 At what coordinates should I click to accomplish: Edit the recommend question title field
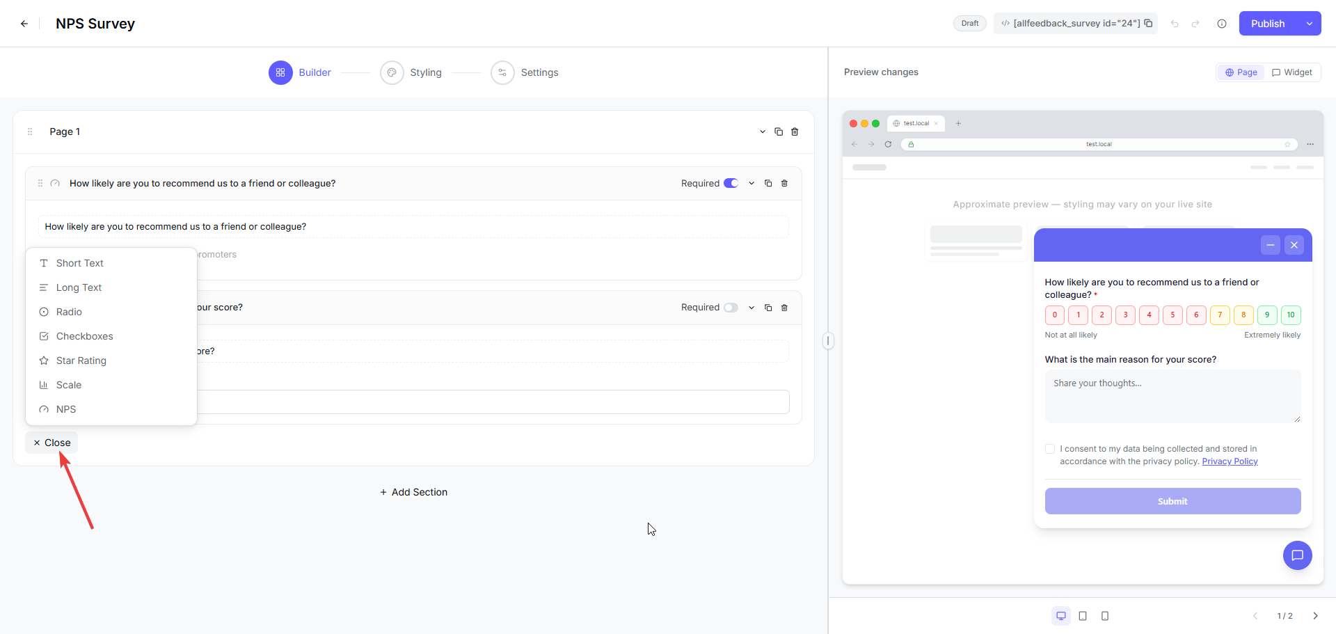pos(413,227)
